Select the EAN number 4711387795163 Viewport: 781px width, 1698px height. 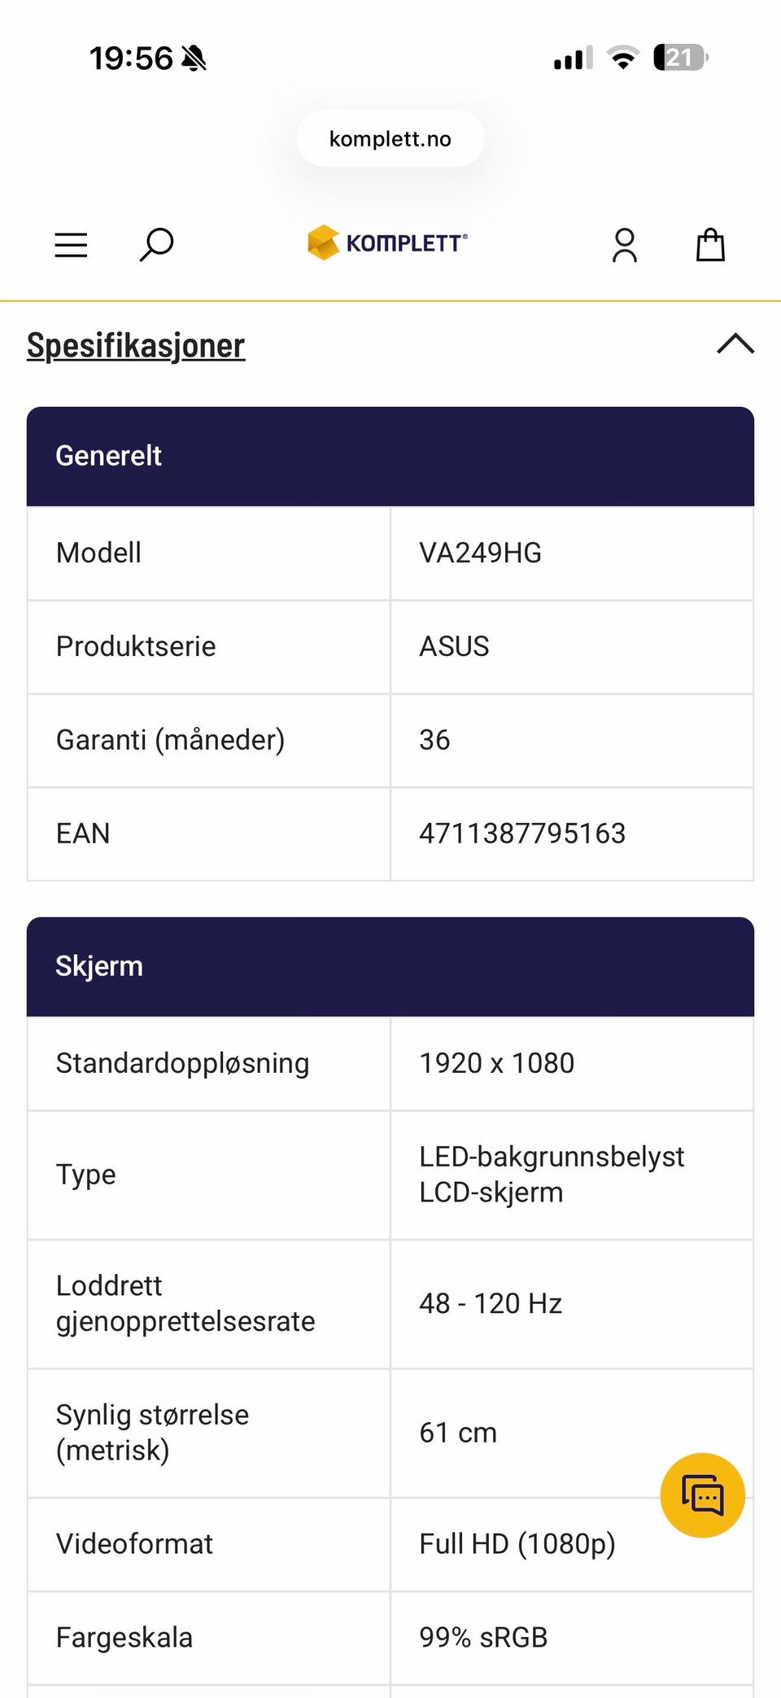[x=522, y=834]
